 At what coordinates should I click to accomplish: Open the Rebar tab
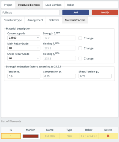(x=71, y=5)
